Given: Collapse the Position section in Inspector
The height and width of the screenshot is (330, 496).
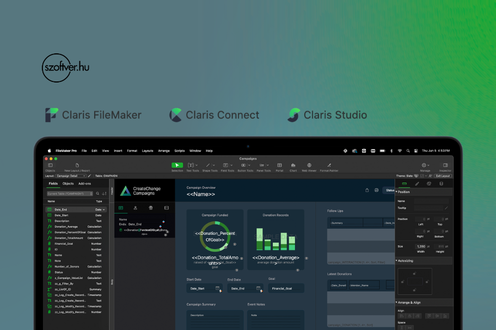Looking at the screenshot, I should [397, 192].
